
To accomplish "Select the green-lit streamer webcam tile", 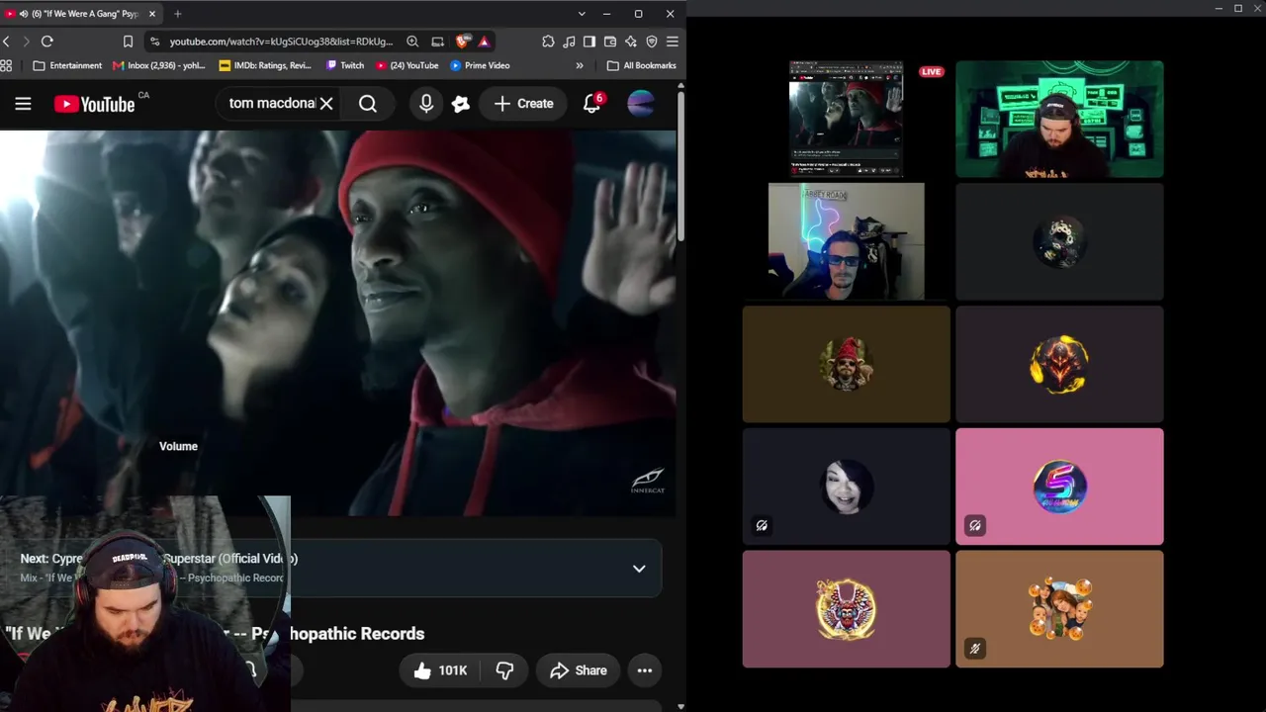I will pos(1059,119).
